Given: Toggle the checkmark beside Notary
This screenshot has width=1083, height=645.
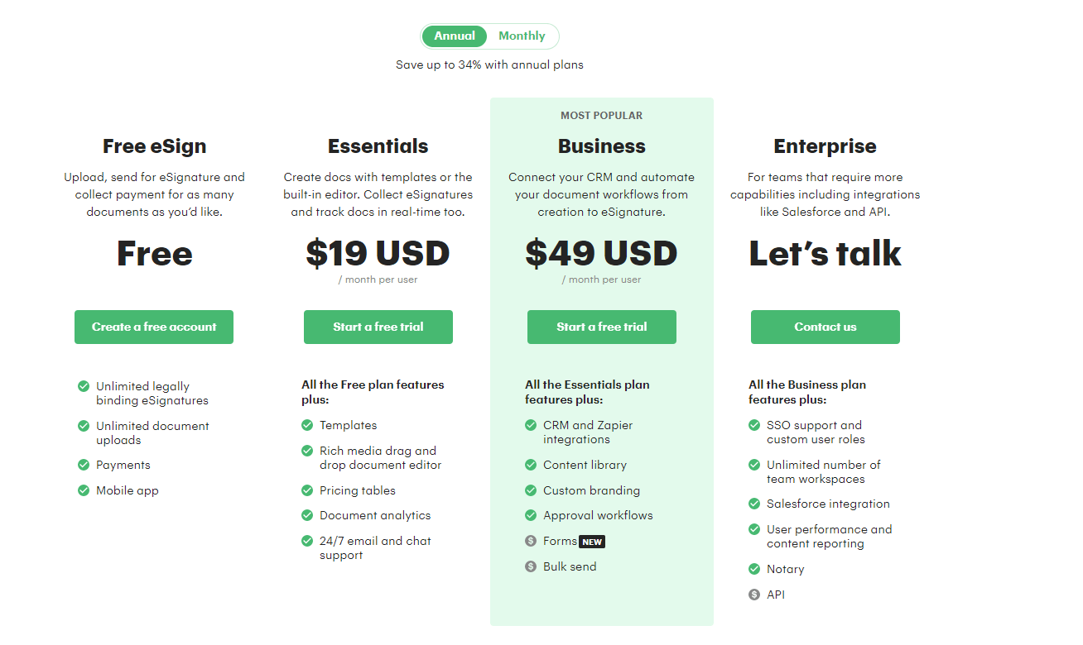Looking at the screenshot, I should point(754,569).
